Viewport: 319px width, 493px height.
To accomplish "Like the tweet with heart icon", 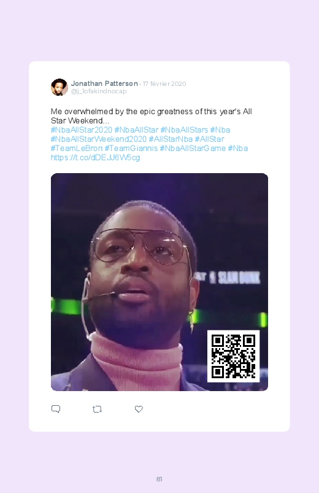I will pyautogui.click(x=139, y=409).
